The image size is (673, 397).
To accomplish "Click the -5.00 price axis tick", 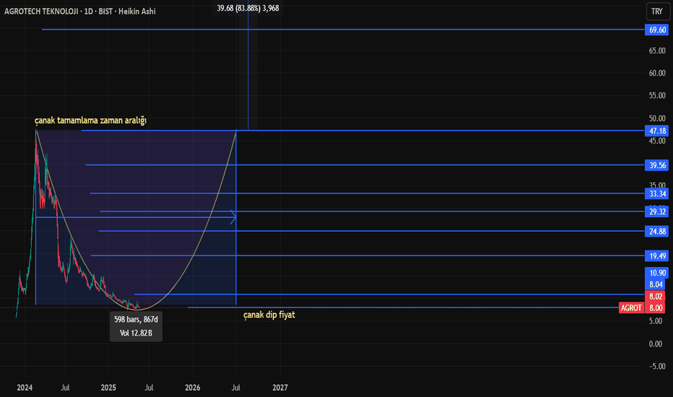I will pos(656,366).
